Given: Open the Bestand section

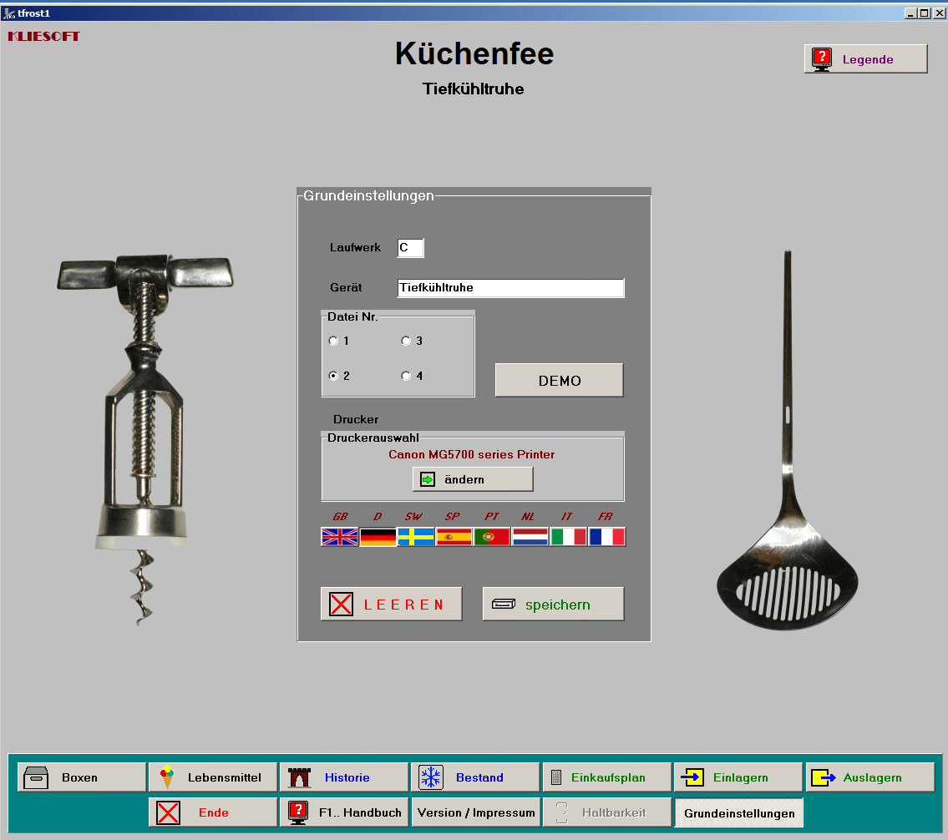Looking at the screenshot, I should 474,777.
